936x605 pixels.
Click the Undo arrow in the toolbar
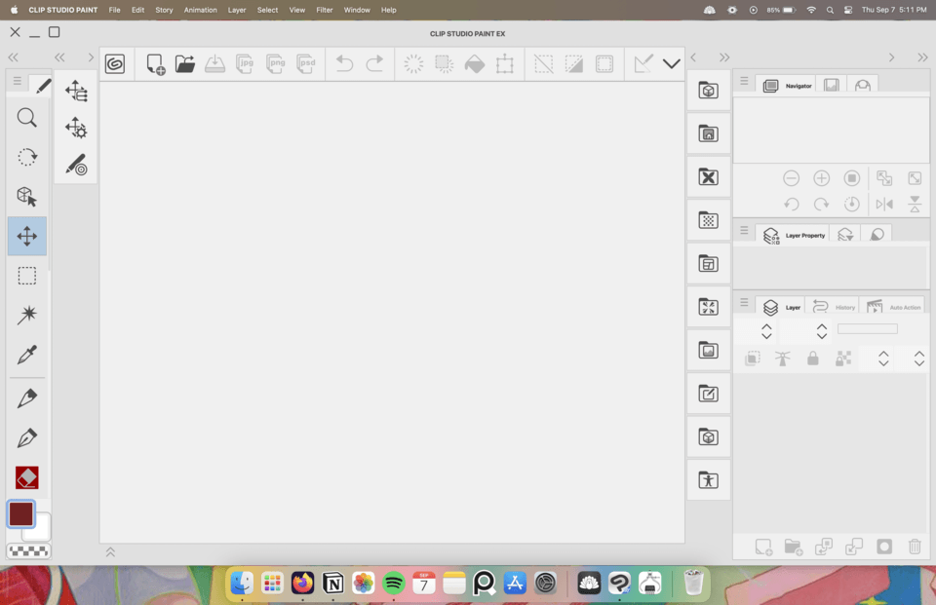pos(343,62)
